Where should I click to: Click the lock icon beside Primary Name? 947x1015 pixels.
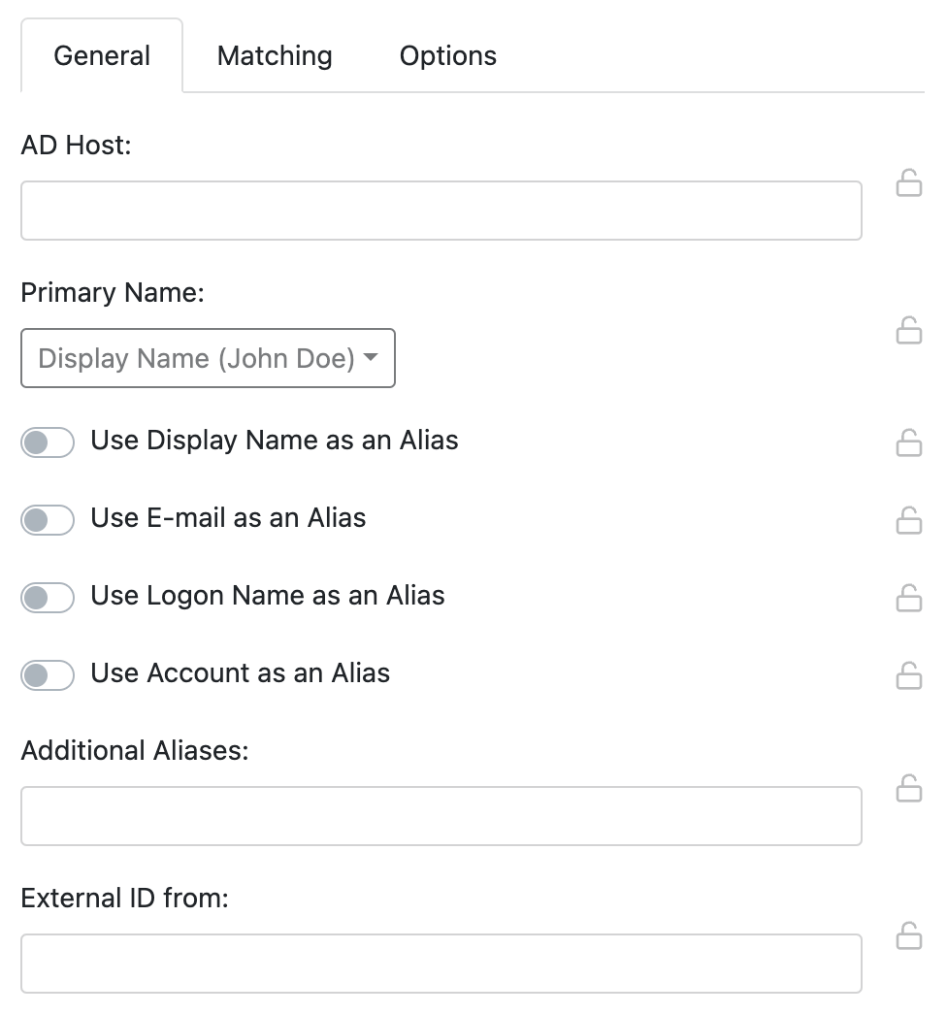[x=909, y=330]
